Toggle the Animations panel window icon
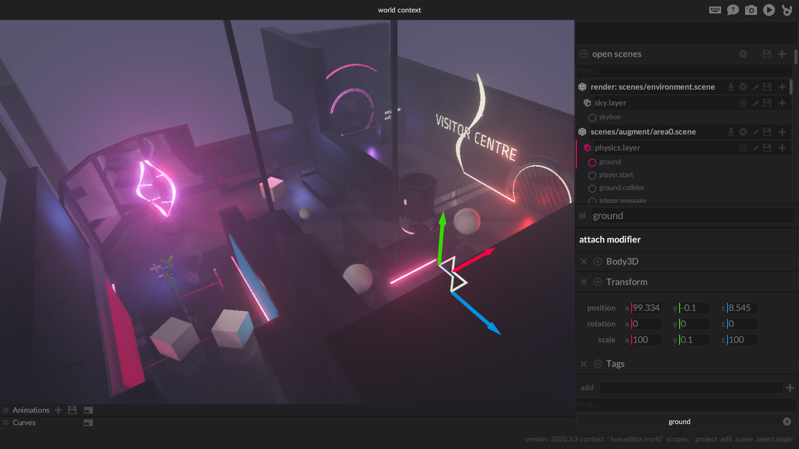 pyautogui.click(x=88, y=410)
